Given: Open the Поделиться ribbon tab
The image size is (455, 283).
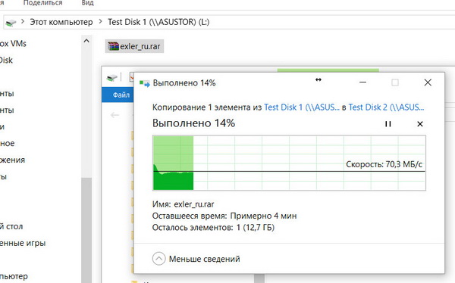Looking at the screenshot, I should 42,3.
